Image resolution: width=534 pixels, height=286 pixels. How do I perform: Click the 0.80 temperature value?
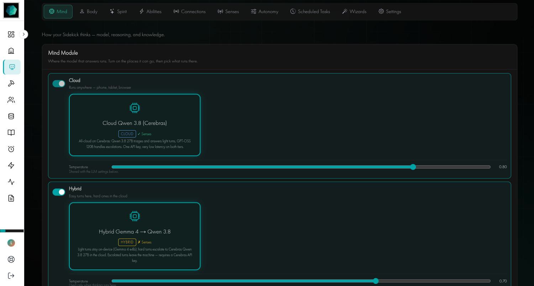click(503, 167)
